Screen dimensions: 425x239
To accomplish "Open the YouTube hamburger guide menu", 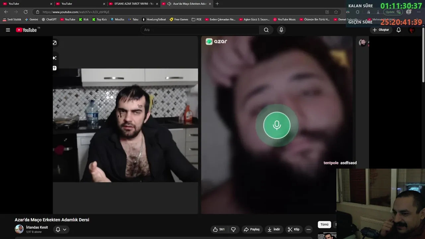I will pos(8,30).
